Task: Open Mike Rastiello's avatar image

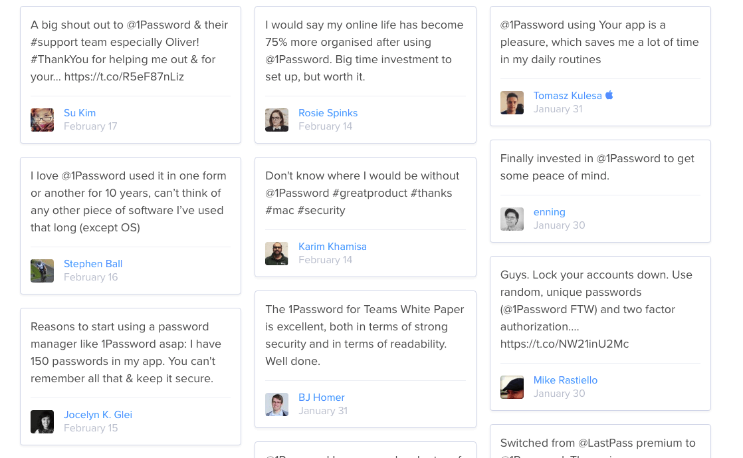Action: pos(512,388)
